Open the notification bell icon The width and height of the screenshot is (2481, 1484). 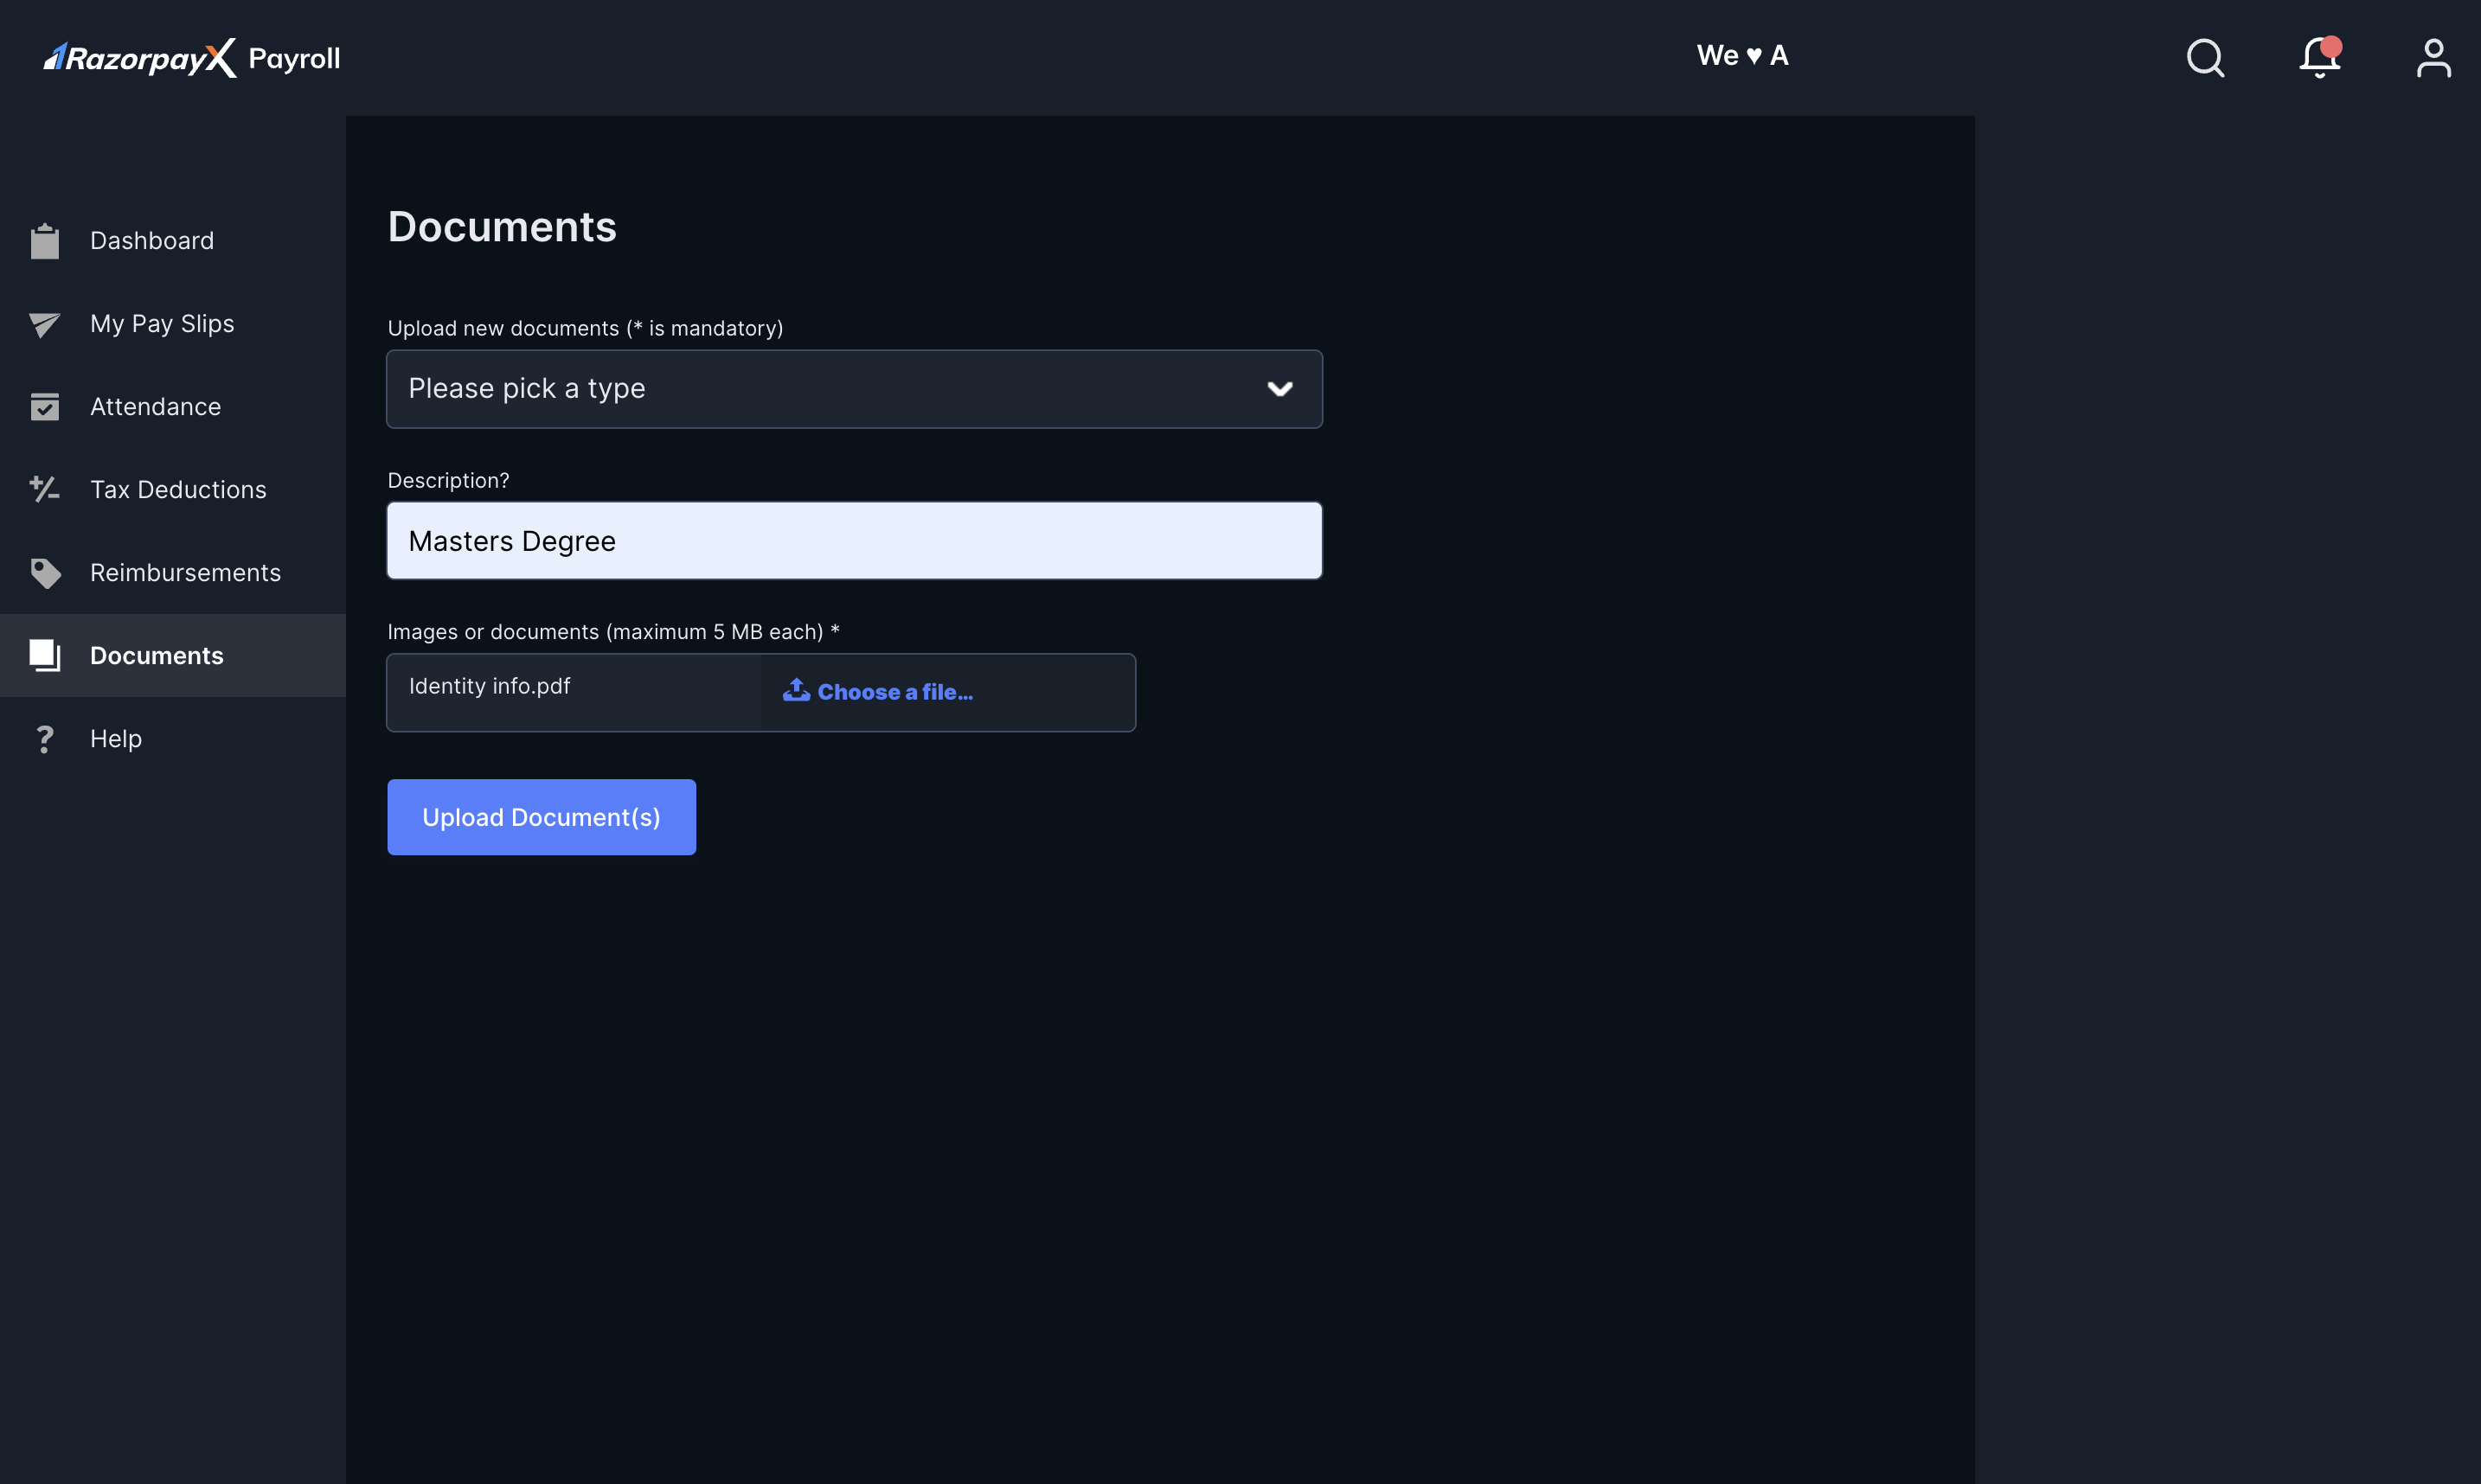2320,56
